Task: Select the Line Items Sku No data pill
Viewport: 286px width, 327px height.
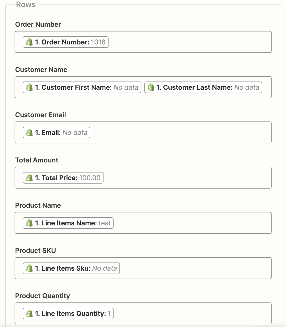Action: (x=71, y=268)
